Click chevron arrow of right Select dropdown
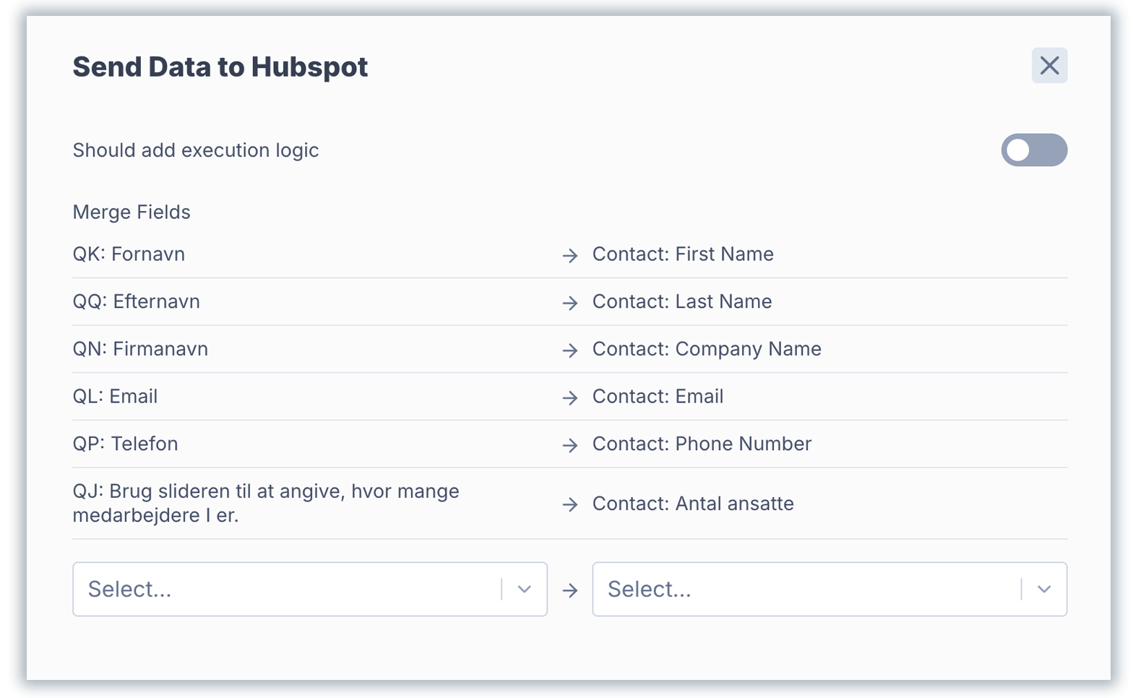The height and width of the screenshot is (698, 1133). [1044, 590]
